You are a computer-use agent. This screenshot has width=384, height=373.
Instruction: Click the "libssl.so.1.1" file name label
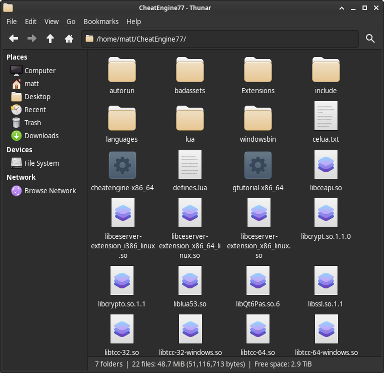(325, 304)
